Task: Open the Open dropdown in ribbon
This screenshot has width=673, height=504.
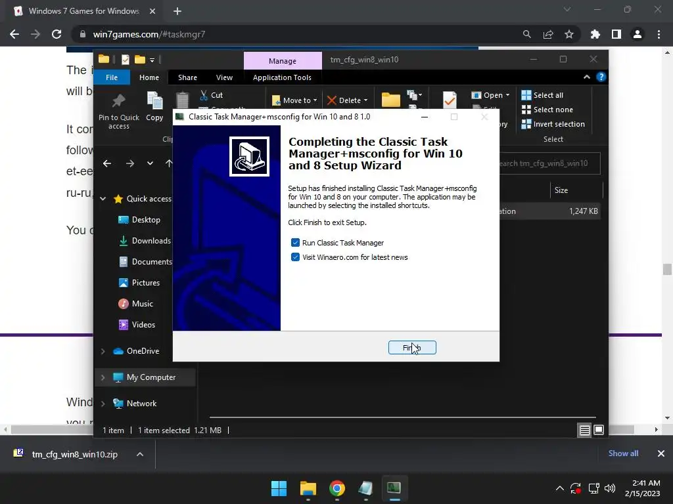Action: tap(490, 95)
